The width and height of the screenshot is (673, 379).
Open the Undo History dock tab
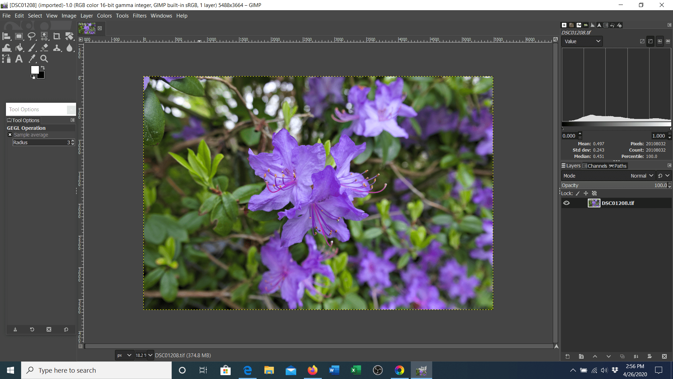point(612,25)
